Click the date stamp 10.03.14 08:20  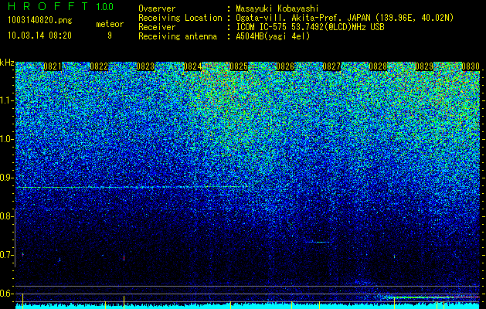(x=39, y=36)
